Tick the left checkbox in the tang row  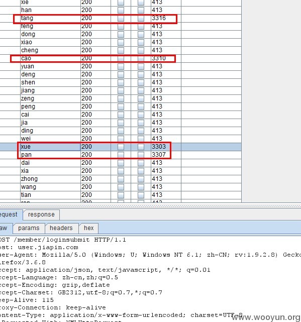[x=121, y=18]
